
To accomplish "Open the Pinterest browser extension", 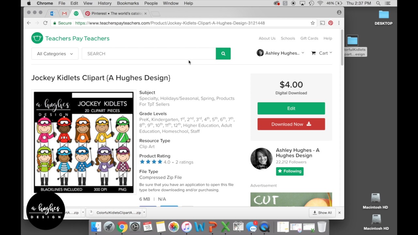I will pyautogui.click(x=330, y=23).
